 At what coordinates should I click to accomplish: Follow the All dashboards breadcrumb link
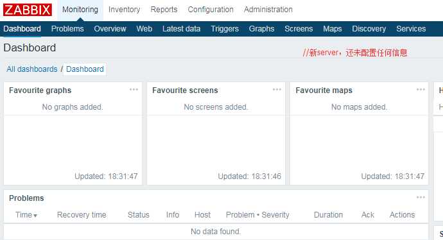click(x=32, y=69)
